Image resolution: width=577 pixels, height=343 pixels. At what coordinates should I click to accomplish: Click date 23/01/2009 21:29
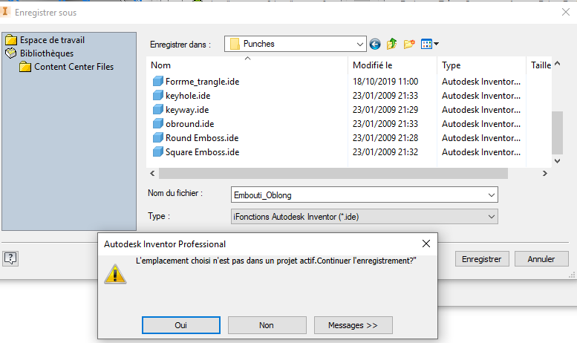[385, 110]
